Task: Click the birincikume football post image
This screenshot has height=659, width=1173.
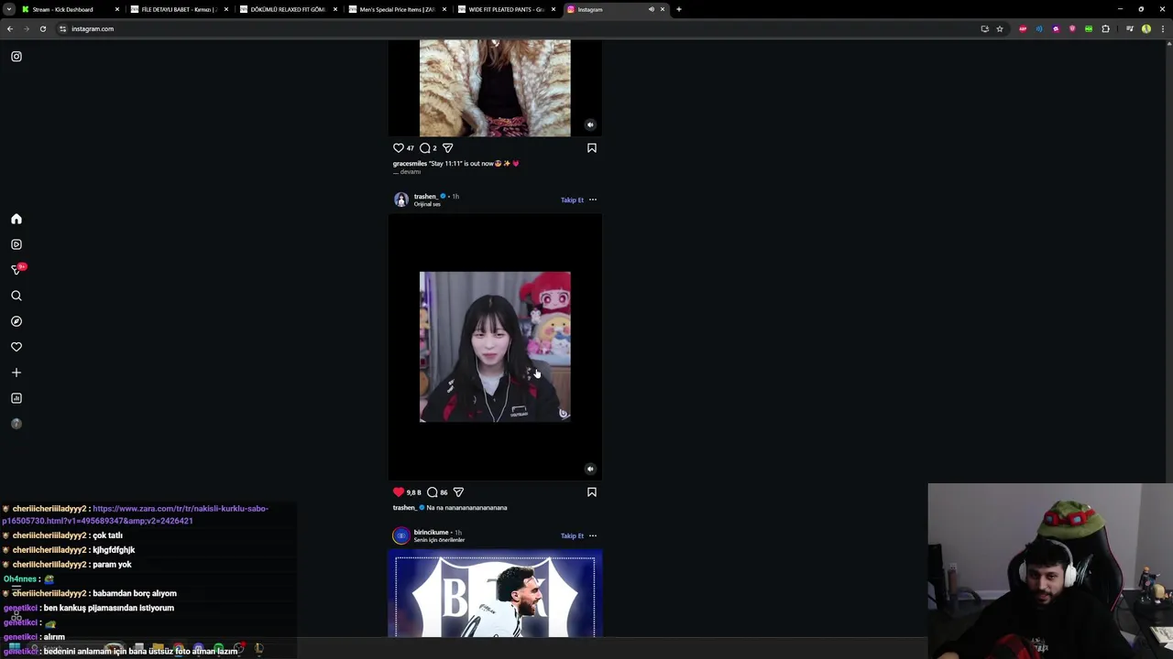Action: coord(495,595)
